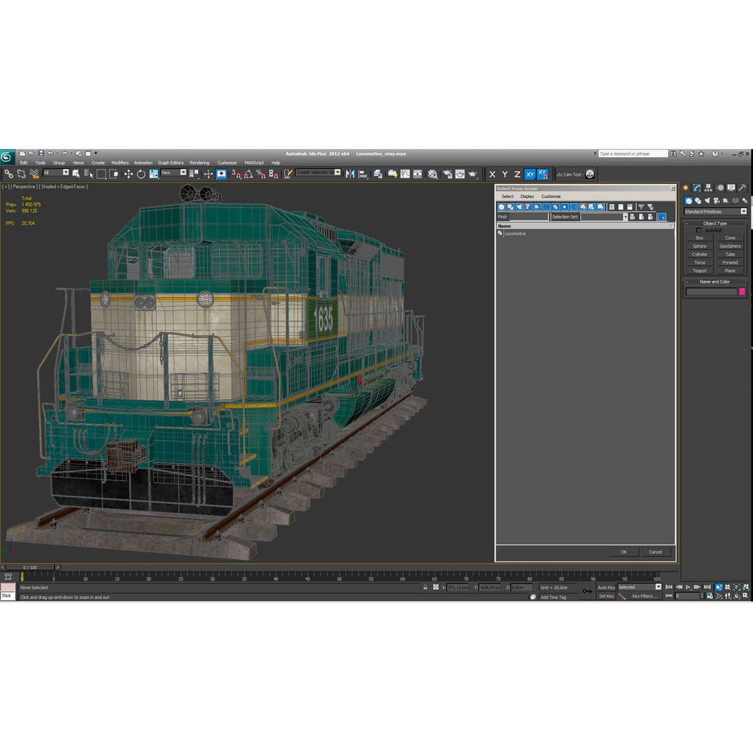Switch to the Utilities panel tab
The height and width of the screenshot is (753, 753).
743,188
